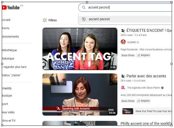The height and width of the screenshot is (128, 174).
Task: Click Anglais badge under Agenda video
Action: (143, 101)
